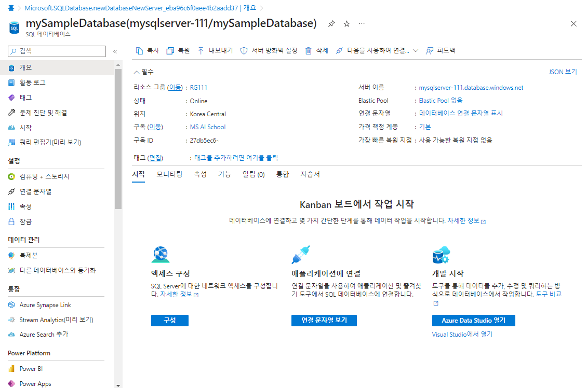Open resource group RG111 link
Image resolution: width=587 pixels, height=388 pixels.
pyautogui.click(x=198, y=88)
